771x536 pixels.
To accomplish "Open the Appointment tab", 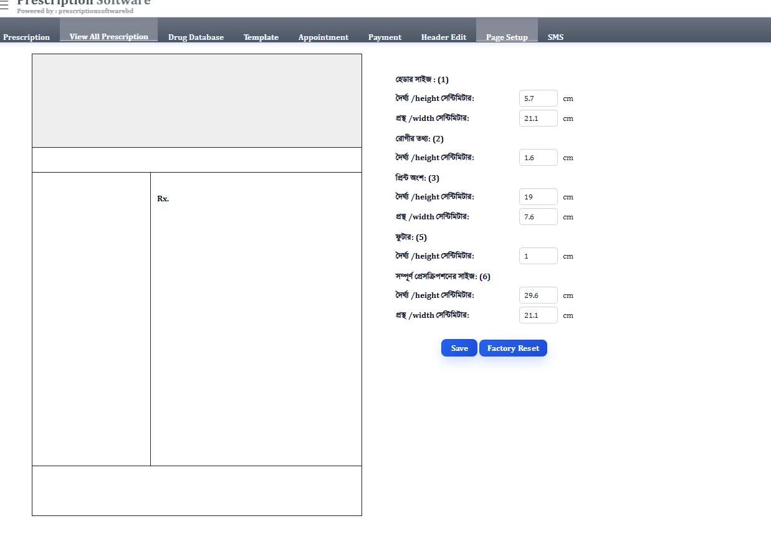I will pos(323,37).
